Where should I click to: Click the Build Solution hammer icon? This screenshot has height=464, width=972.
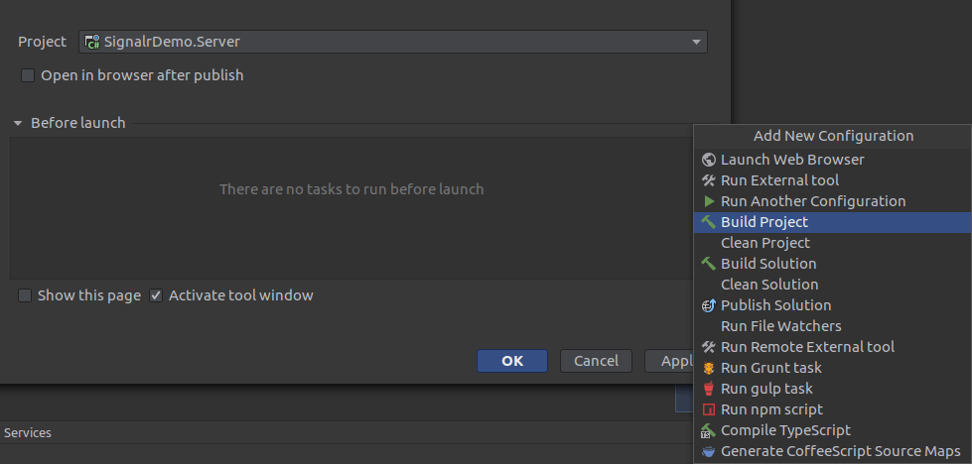pos(708,264)
